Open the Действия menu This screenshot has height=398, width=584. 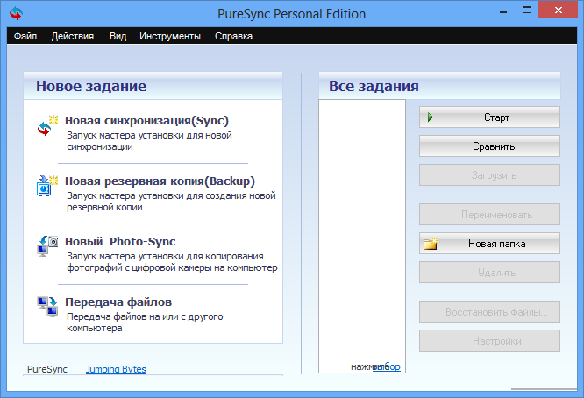coord(73,36)
